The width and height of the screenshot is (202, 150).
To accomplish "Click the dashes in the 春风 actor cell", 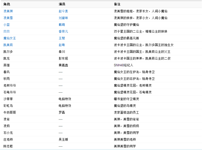I will click(x=61, y=72).
